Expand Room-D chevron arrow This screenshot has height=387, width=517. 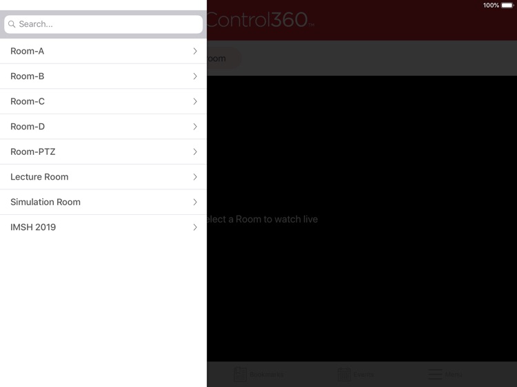tap(195, 127)
